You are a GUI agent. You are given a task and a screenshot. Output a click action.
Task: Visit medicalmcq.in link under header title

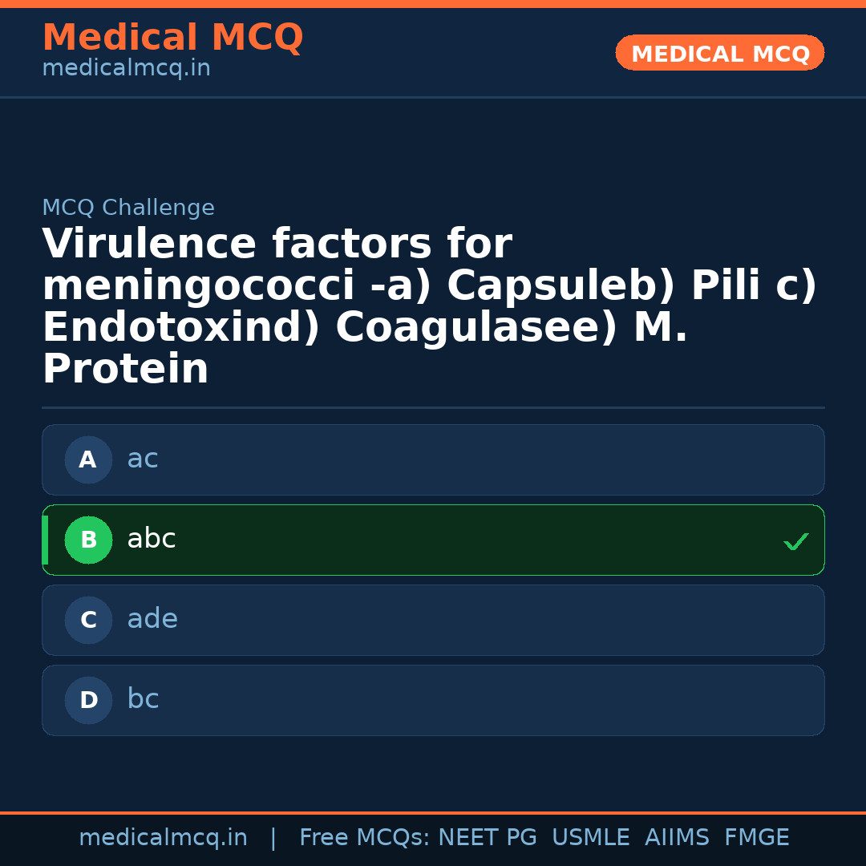126,69
